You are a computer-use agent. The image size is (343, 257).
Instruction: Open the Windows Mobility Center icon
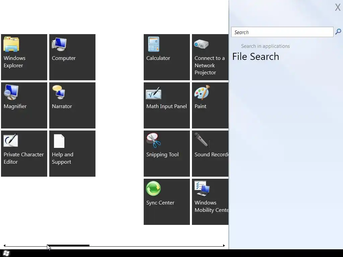[202, 188]
